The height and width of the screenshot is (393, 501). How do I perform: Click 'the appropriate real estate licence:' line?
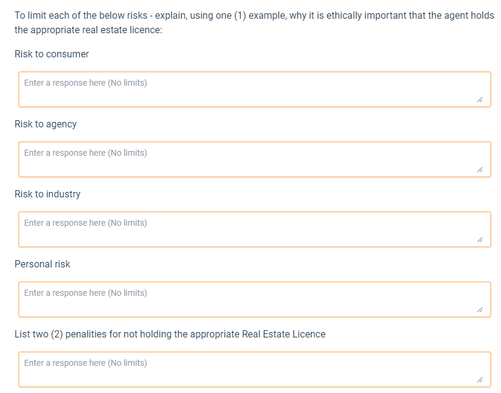pyautogui.click(x=89, y=30)
